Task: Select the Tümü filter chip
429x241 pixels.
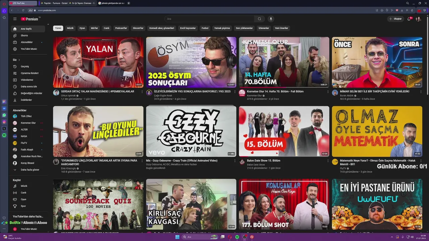Action: 58,28
